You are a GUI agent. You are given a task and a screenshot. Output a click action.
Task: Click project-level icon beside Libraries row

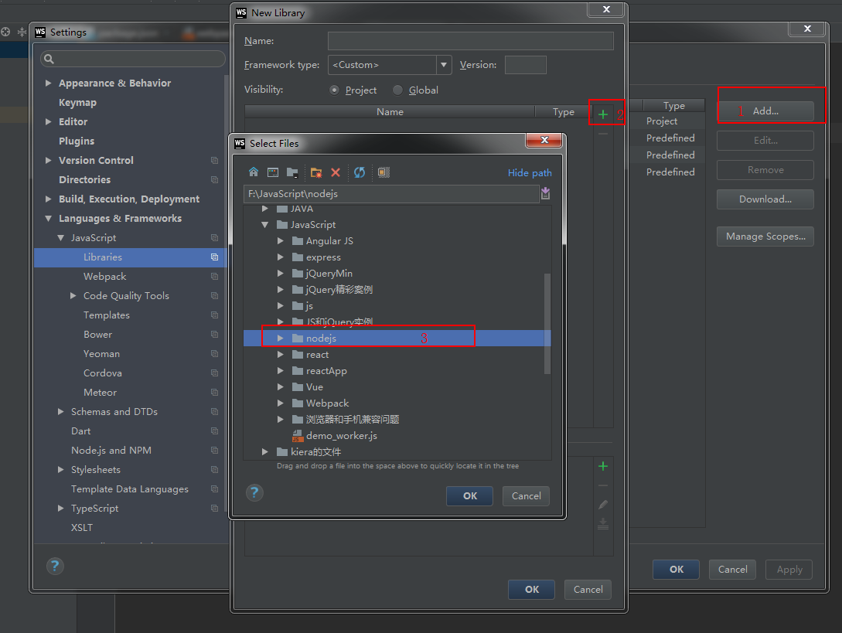click(214, 257)
